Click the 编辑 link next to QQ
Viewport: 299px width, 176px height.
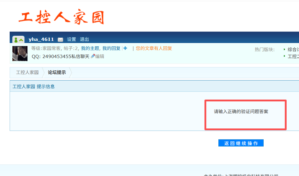pos(100,56)
